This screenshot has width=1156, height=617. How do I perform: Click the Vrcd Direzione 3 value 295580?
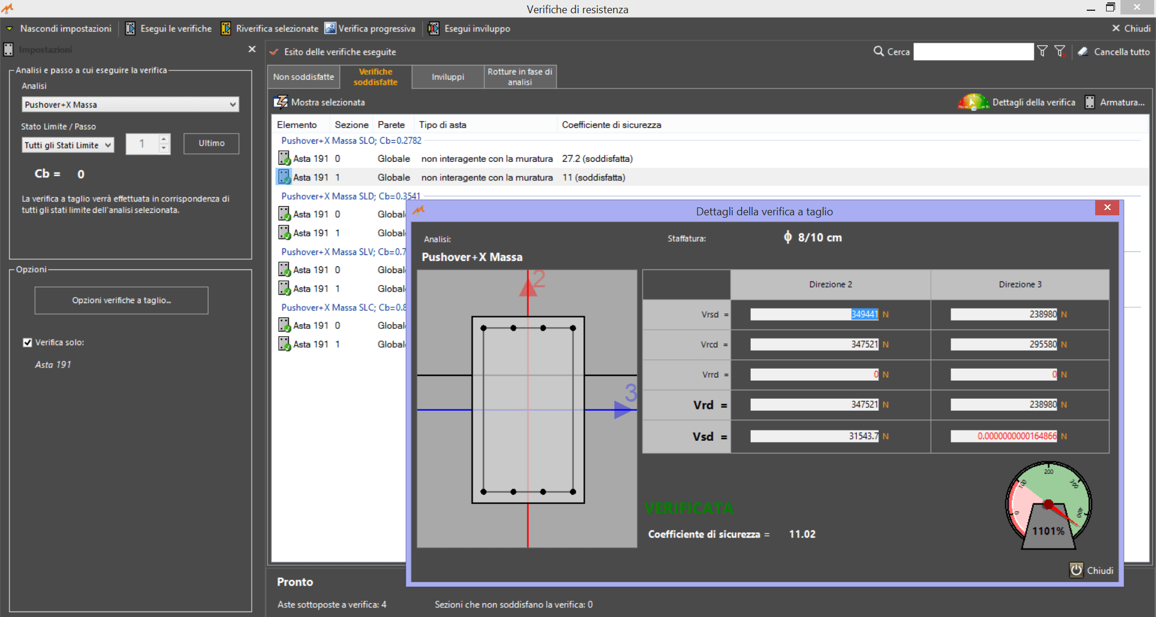[1004, 345]
